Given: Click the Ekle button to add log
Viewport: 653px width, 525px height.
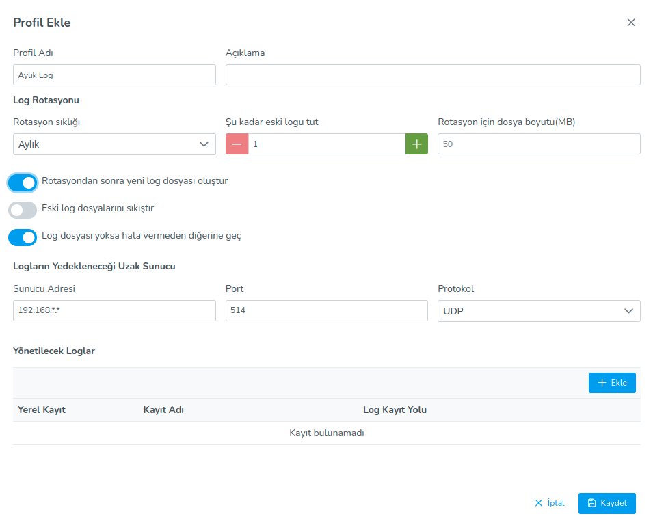Looking at the screenshot, I should [x=612, y=383].
